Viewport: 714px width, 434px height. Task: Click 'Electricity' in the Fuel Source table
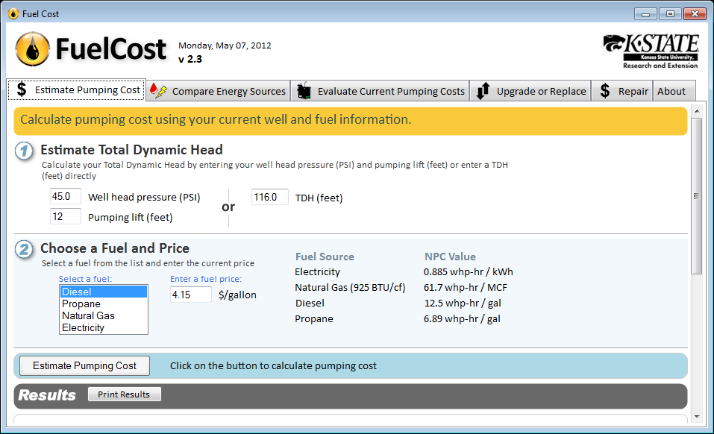317,272
